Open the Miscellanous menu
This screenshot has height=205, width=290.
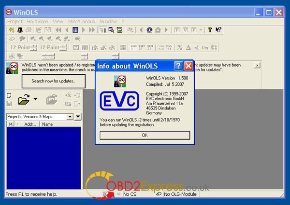[82, 22]
